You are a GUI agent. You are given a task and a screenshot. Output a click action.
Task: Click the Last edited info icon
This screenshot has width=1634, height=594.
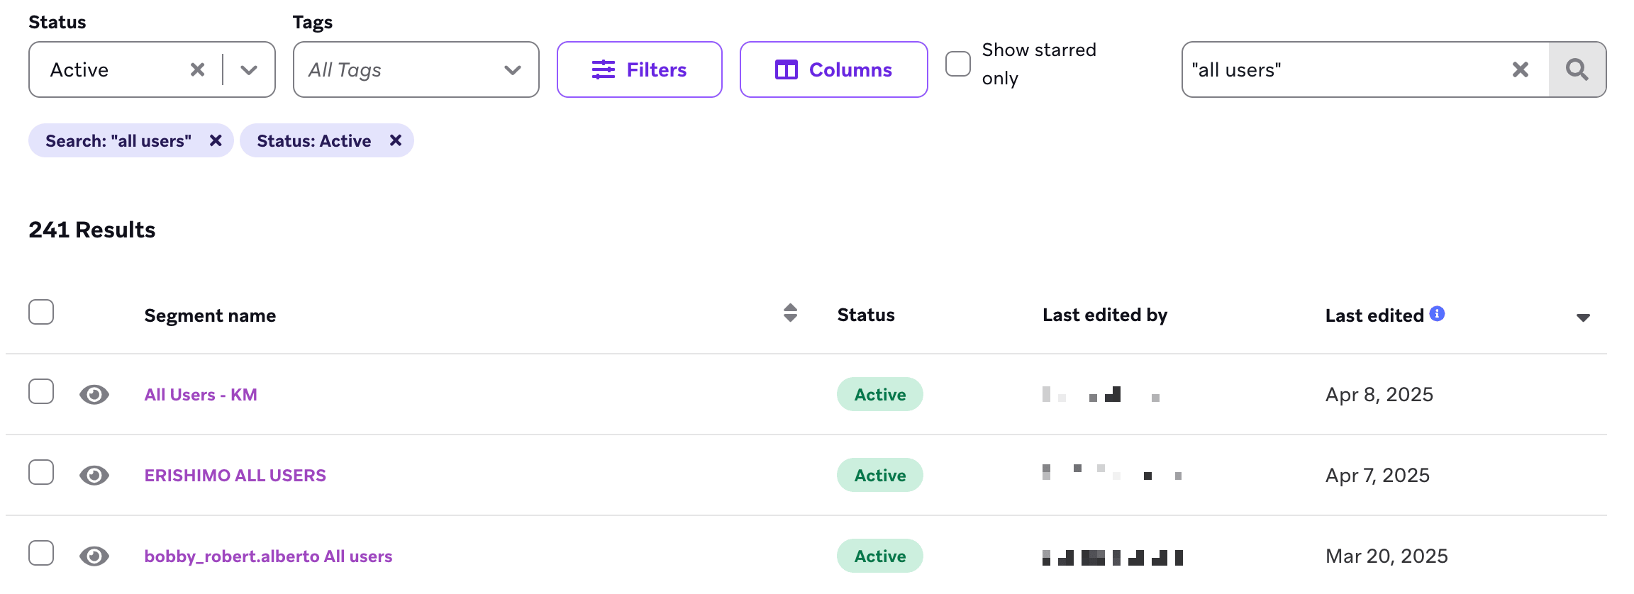pos(1437,313)
